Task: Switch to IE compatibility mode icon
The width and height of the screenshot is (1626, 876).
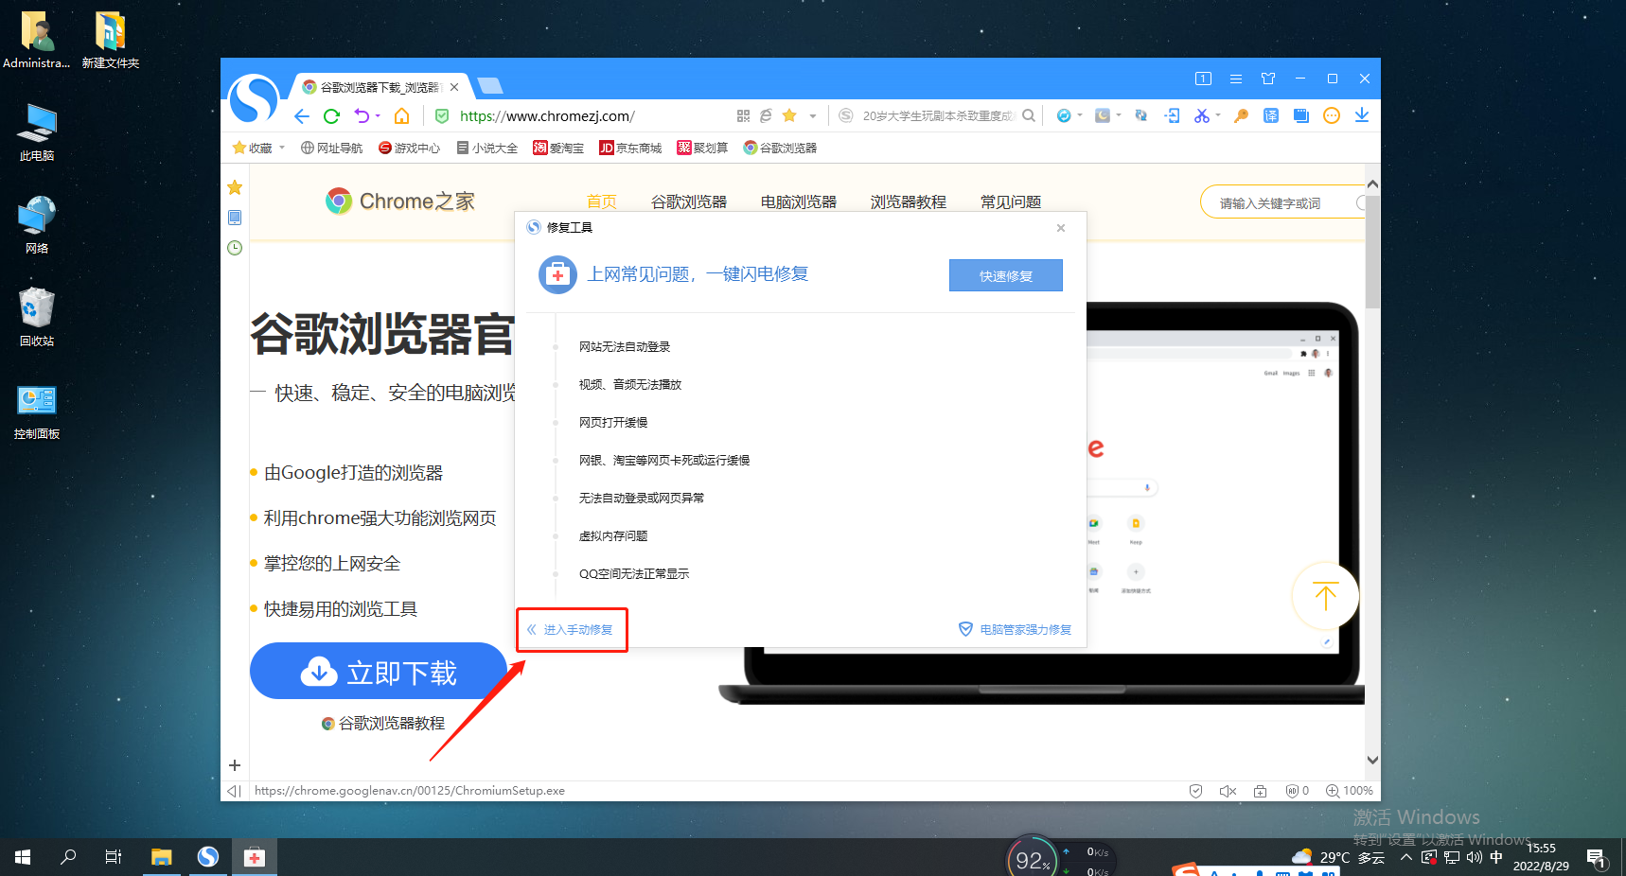Action: [766, 116]
